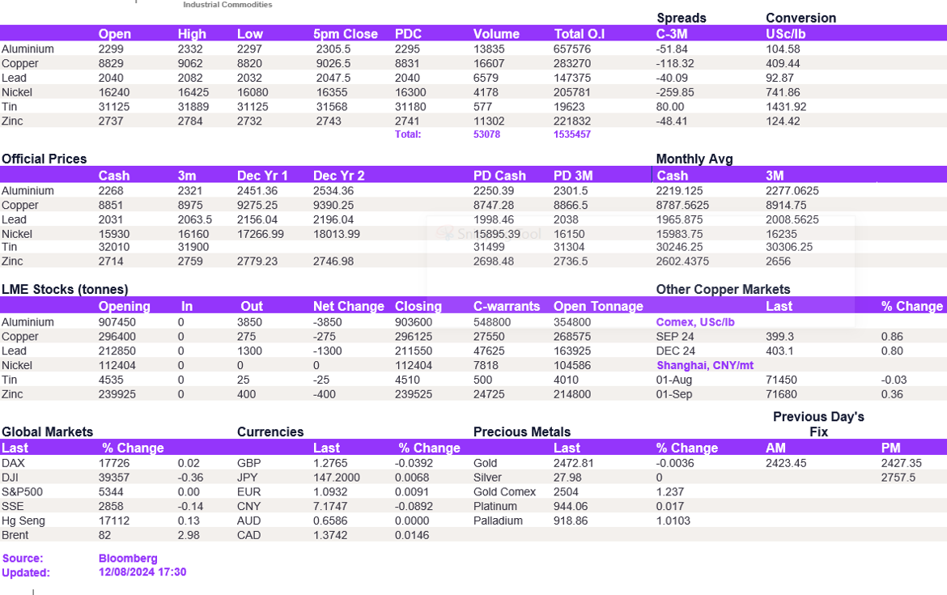Select the DEC 24 percent change 0.80
Image resolution: width=947 pixels, height=595 pixels.
892,351
